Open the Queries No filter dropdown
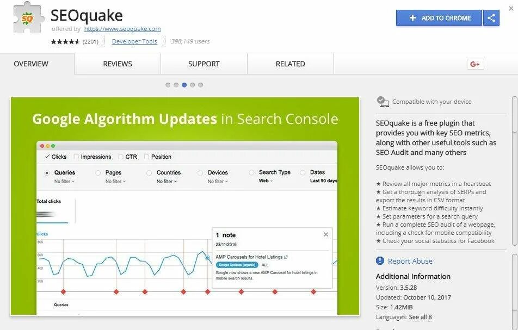 point(64,181)
